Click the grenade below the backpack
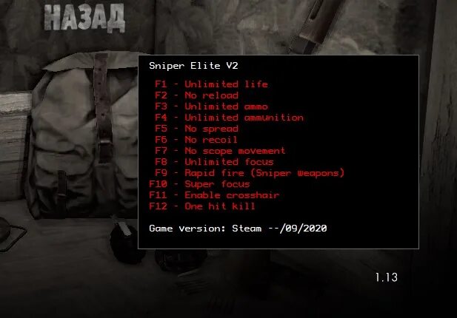The width and height of the screenshot is (457, 318). [126, 242]
